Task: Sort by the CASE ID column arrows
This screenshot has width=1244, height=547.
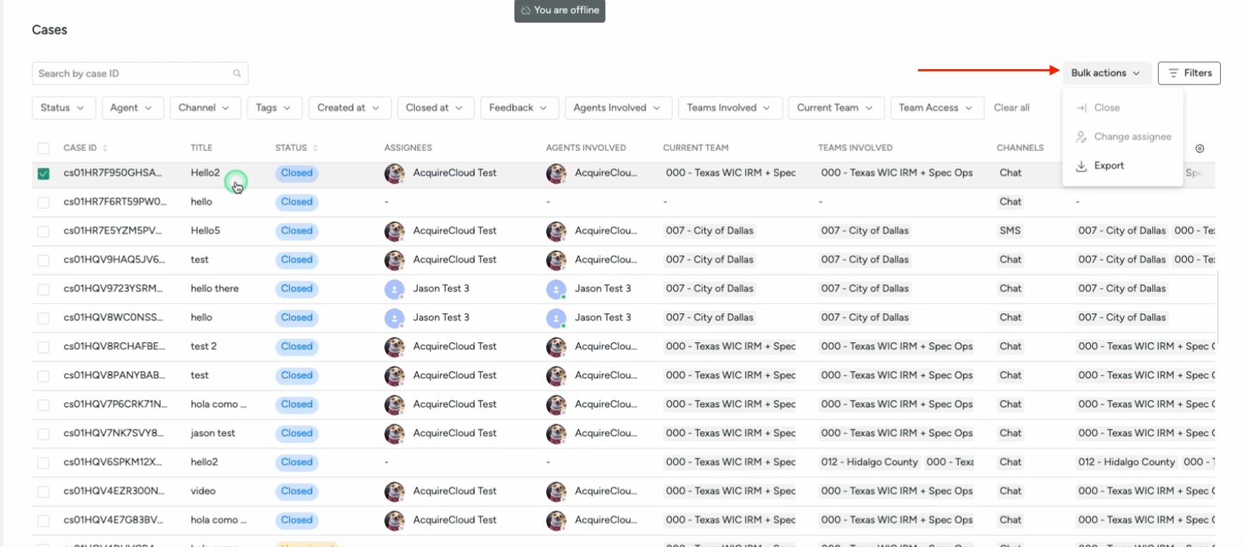Action: pyautogui.click(x=105, y=148)
